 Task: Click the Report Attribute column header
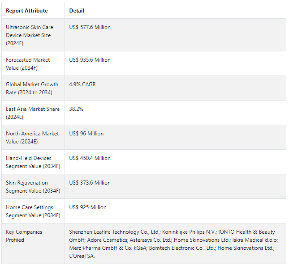click(x=27, y=11)
